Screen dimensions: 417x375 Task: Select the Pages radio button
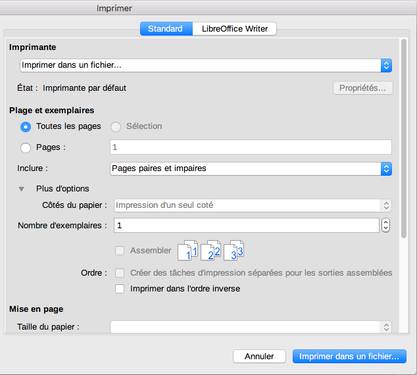click(x=26, y=148)
